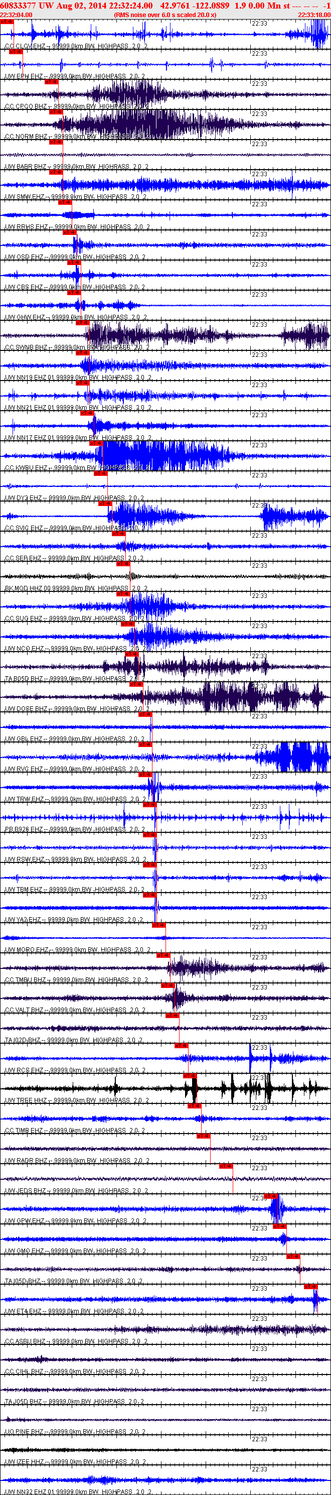Screen dimensions: 331x1495
Task: Click the 22:33 tick label on CC CLOV trace
Action: point(259,24)
